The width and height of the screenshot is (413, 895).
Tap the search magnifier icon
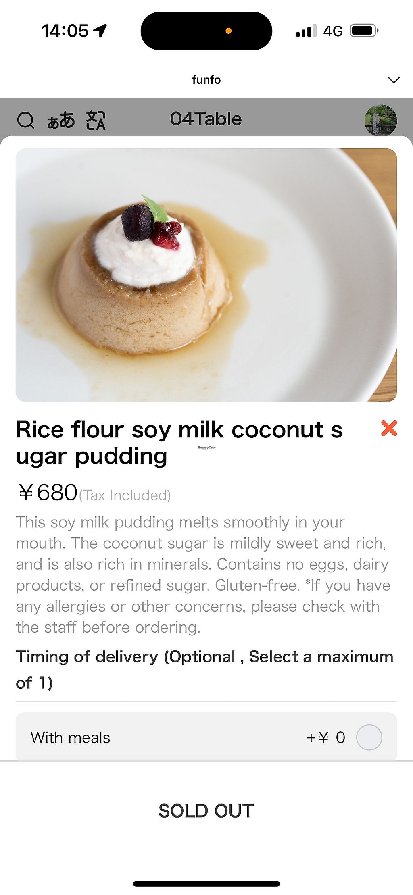(26, 120)
